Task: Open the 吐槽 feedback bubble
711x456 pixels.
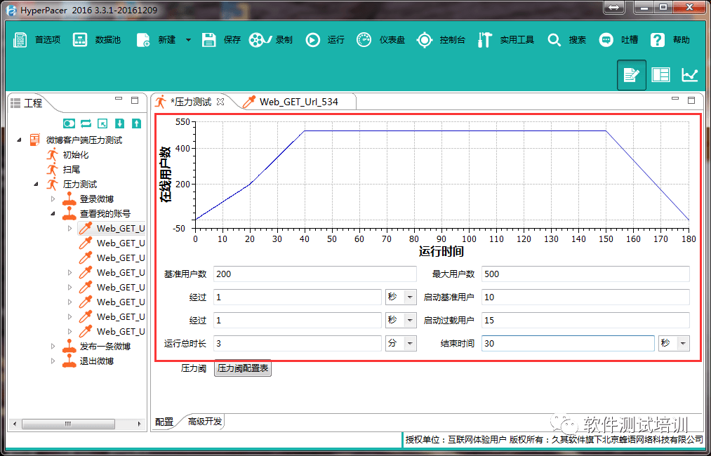Action: [618, 40]
